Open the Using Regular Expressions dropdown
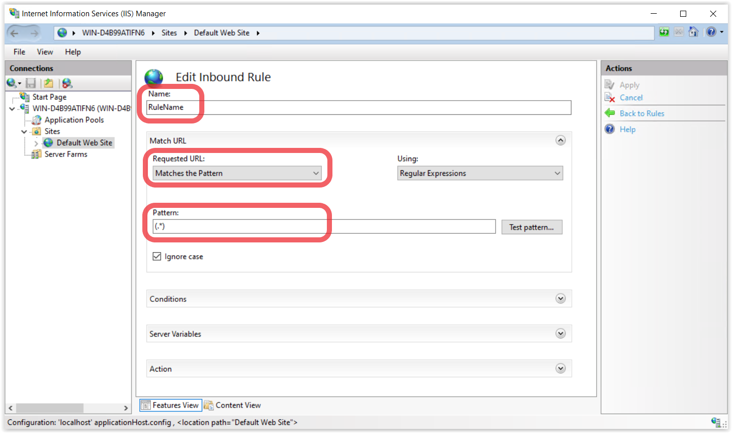 (x=480, y=173)
